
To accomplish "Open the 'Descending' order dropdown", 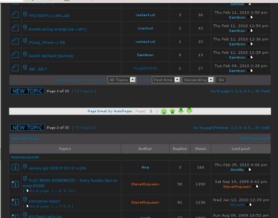I will click(198, 80).
